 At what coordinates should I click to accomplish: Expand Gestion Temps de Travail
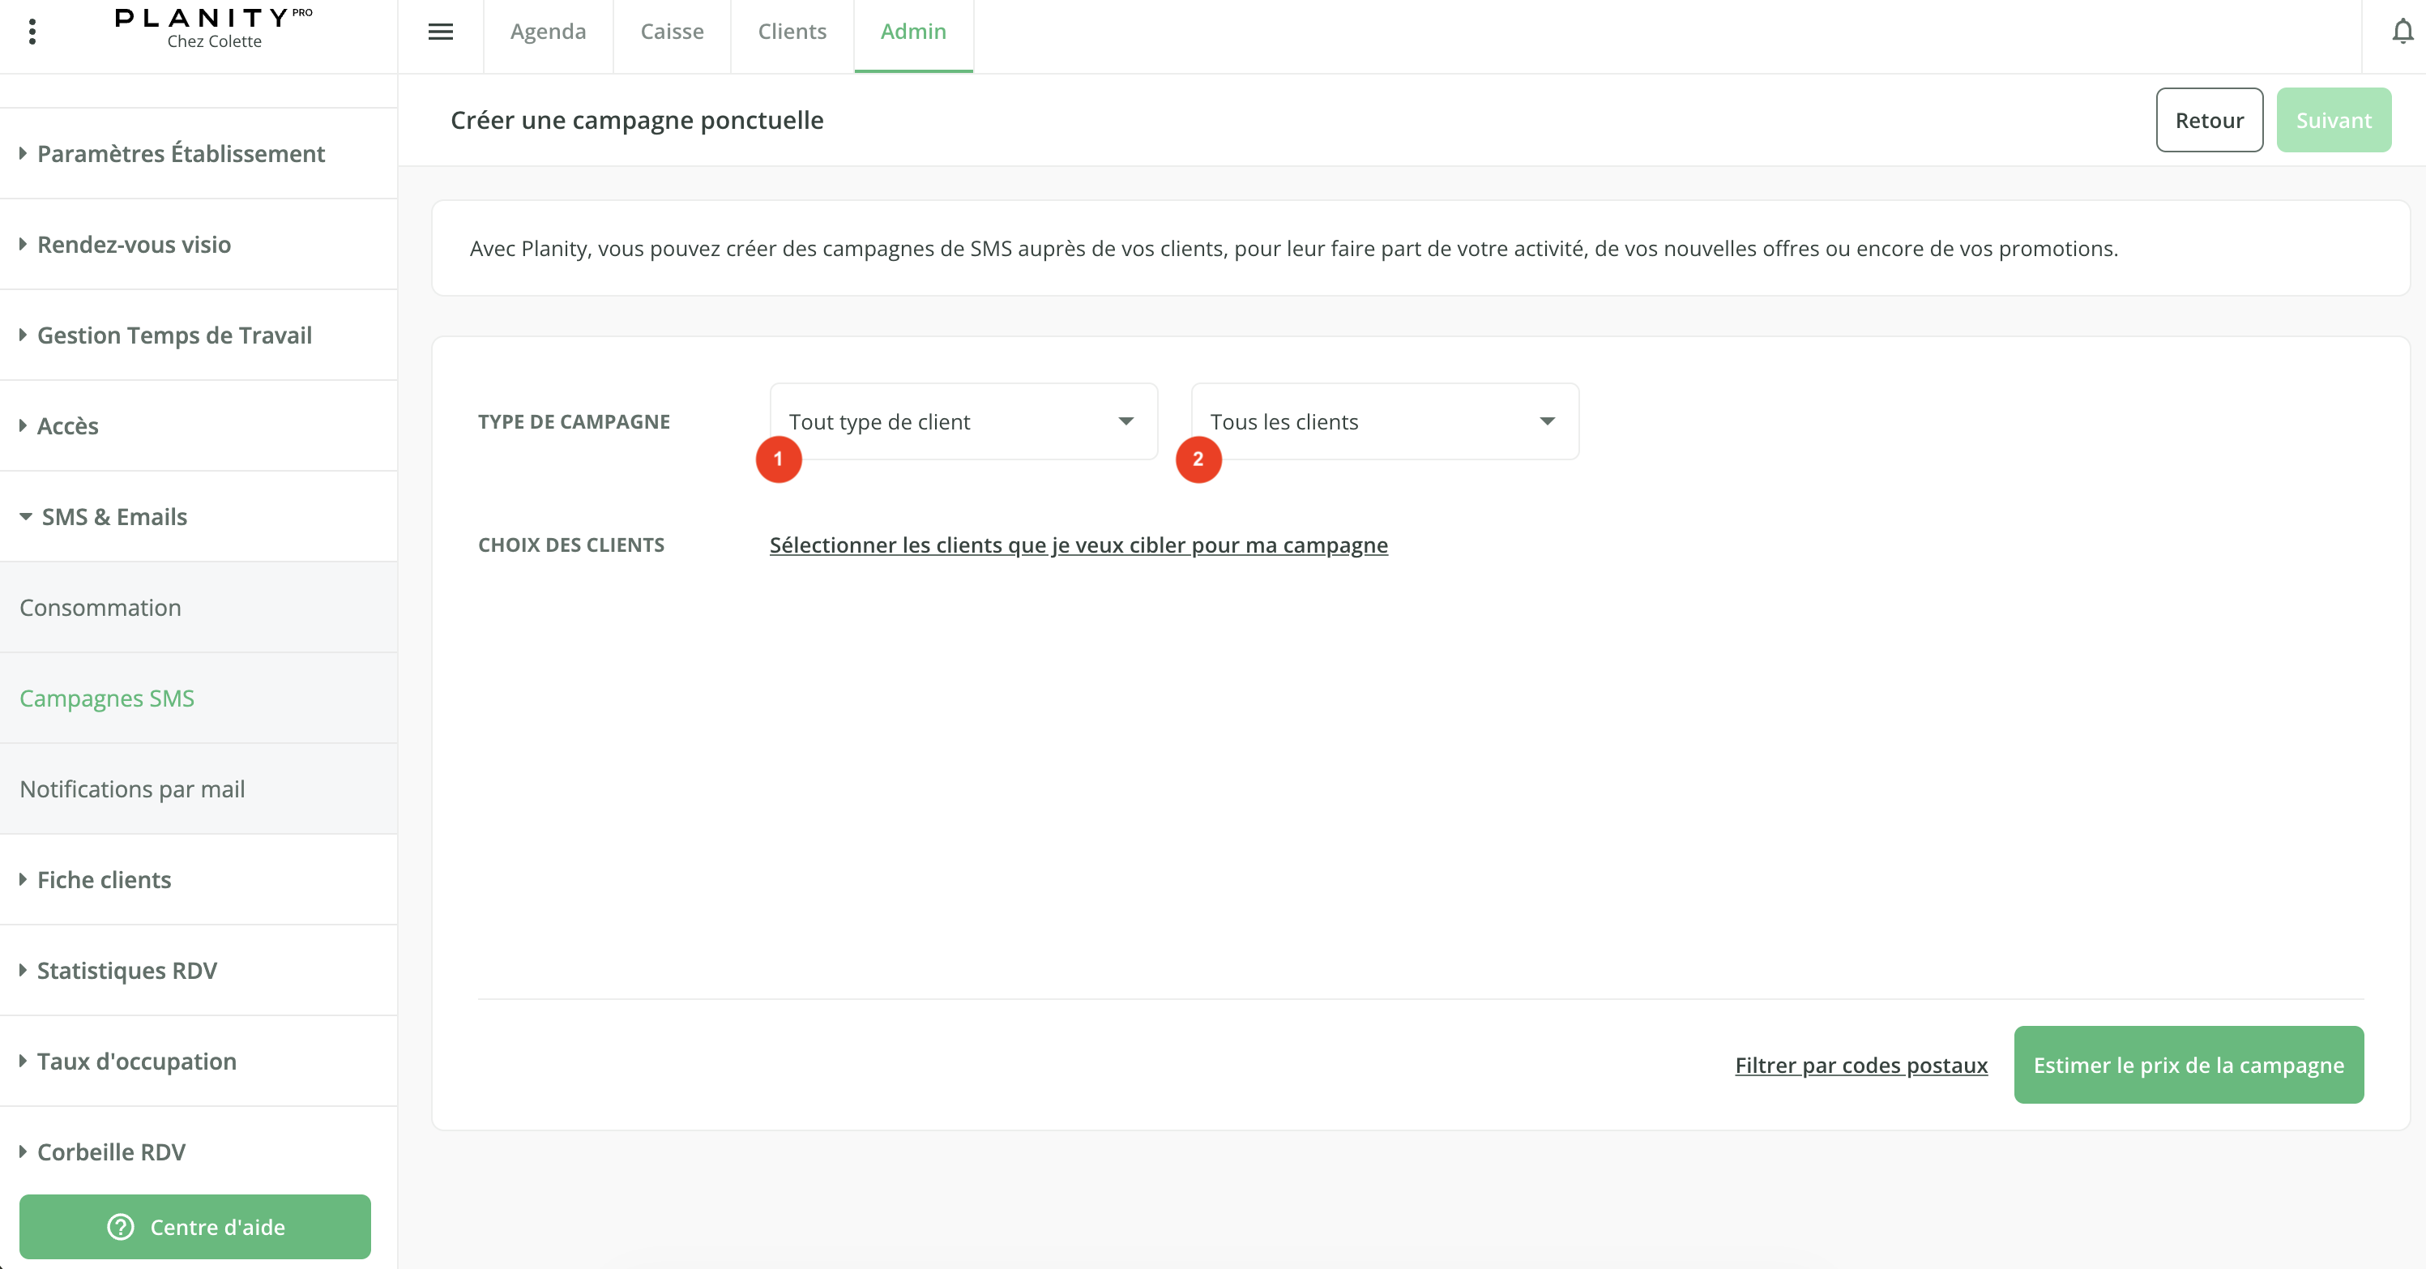(x=174, y=335)
